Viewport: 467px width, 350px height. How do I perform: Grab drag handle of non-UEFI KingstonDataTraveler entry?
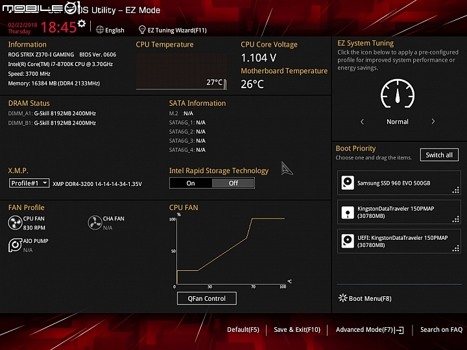coord(456,219)
